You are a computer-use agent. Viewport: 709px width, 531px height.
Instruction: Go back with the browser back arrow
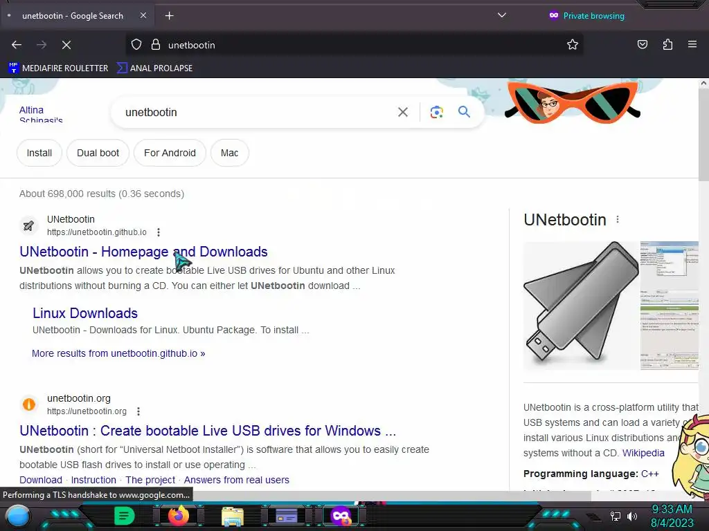(17, 45)
